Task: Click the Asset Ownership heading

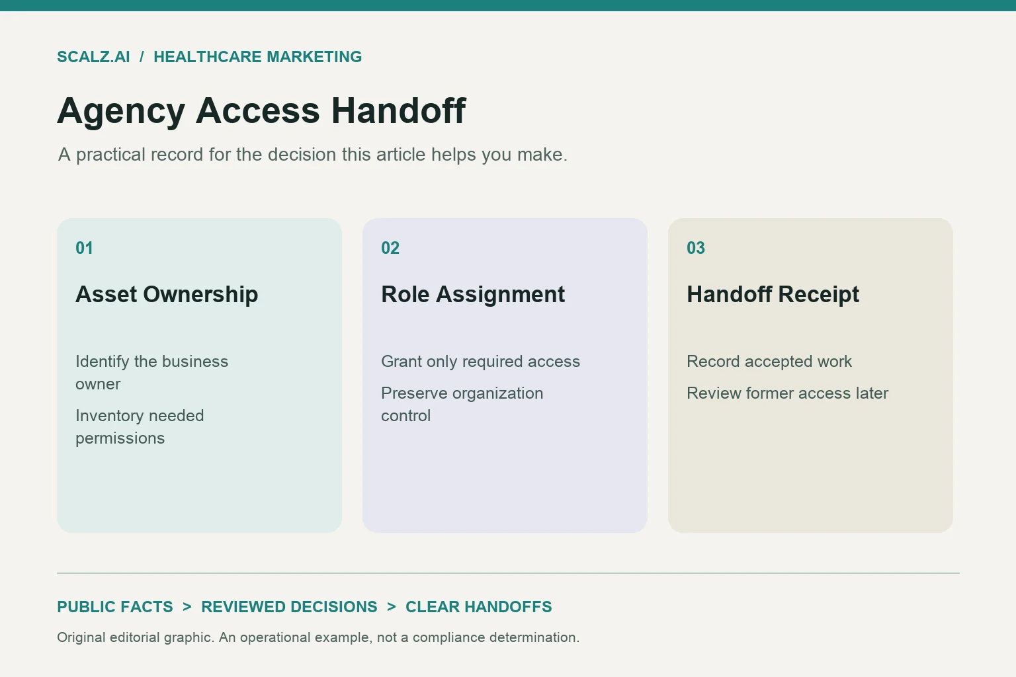Action: [167, 294]
